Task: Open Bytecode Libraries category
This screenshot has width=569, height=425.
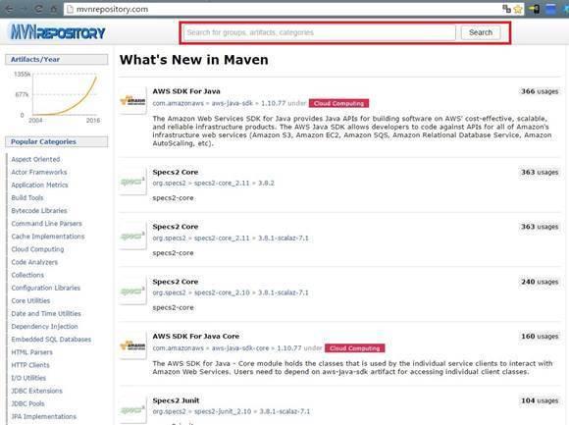Action: point(39,211)
